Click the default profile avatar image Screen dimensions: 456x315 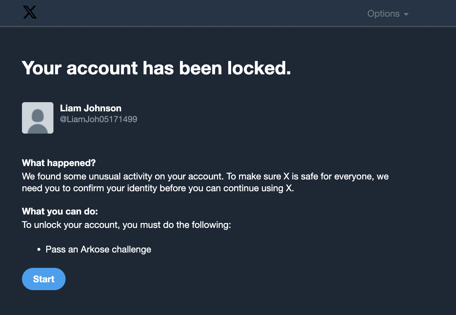[38, 118]
